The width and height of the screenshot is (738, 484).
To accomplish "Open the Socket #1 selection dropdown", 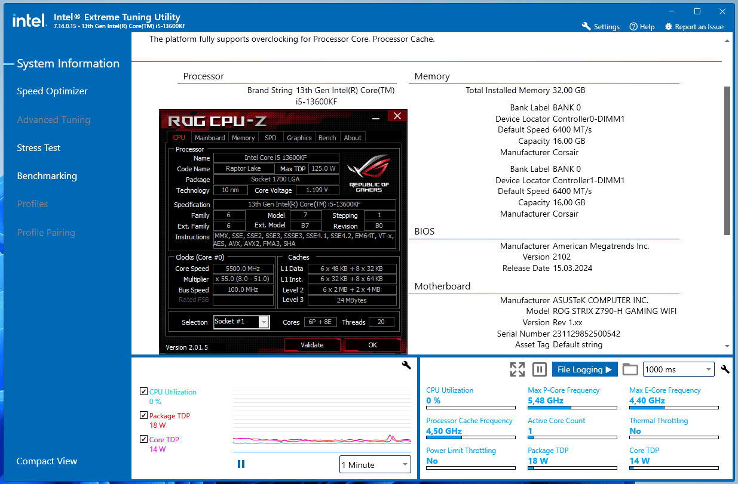I will pyautogui.click(x=241, y=322).
